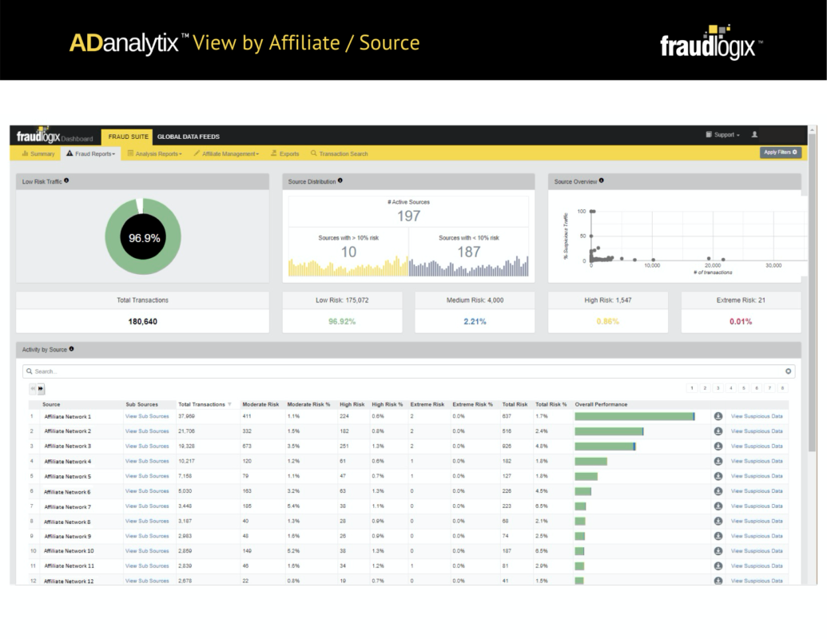Click the Total Transactions value 180,640
This screenshot has width=827, height=639.
coord(142,321)
